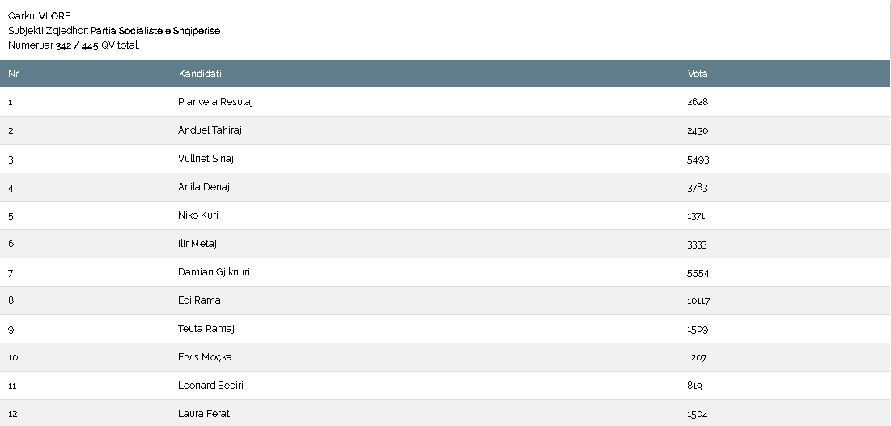Click the Vota column header
Image resolution: width=891 pixels, height=426 pixels.
pos(785,74)
